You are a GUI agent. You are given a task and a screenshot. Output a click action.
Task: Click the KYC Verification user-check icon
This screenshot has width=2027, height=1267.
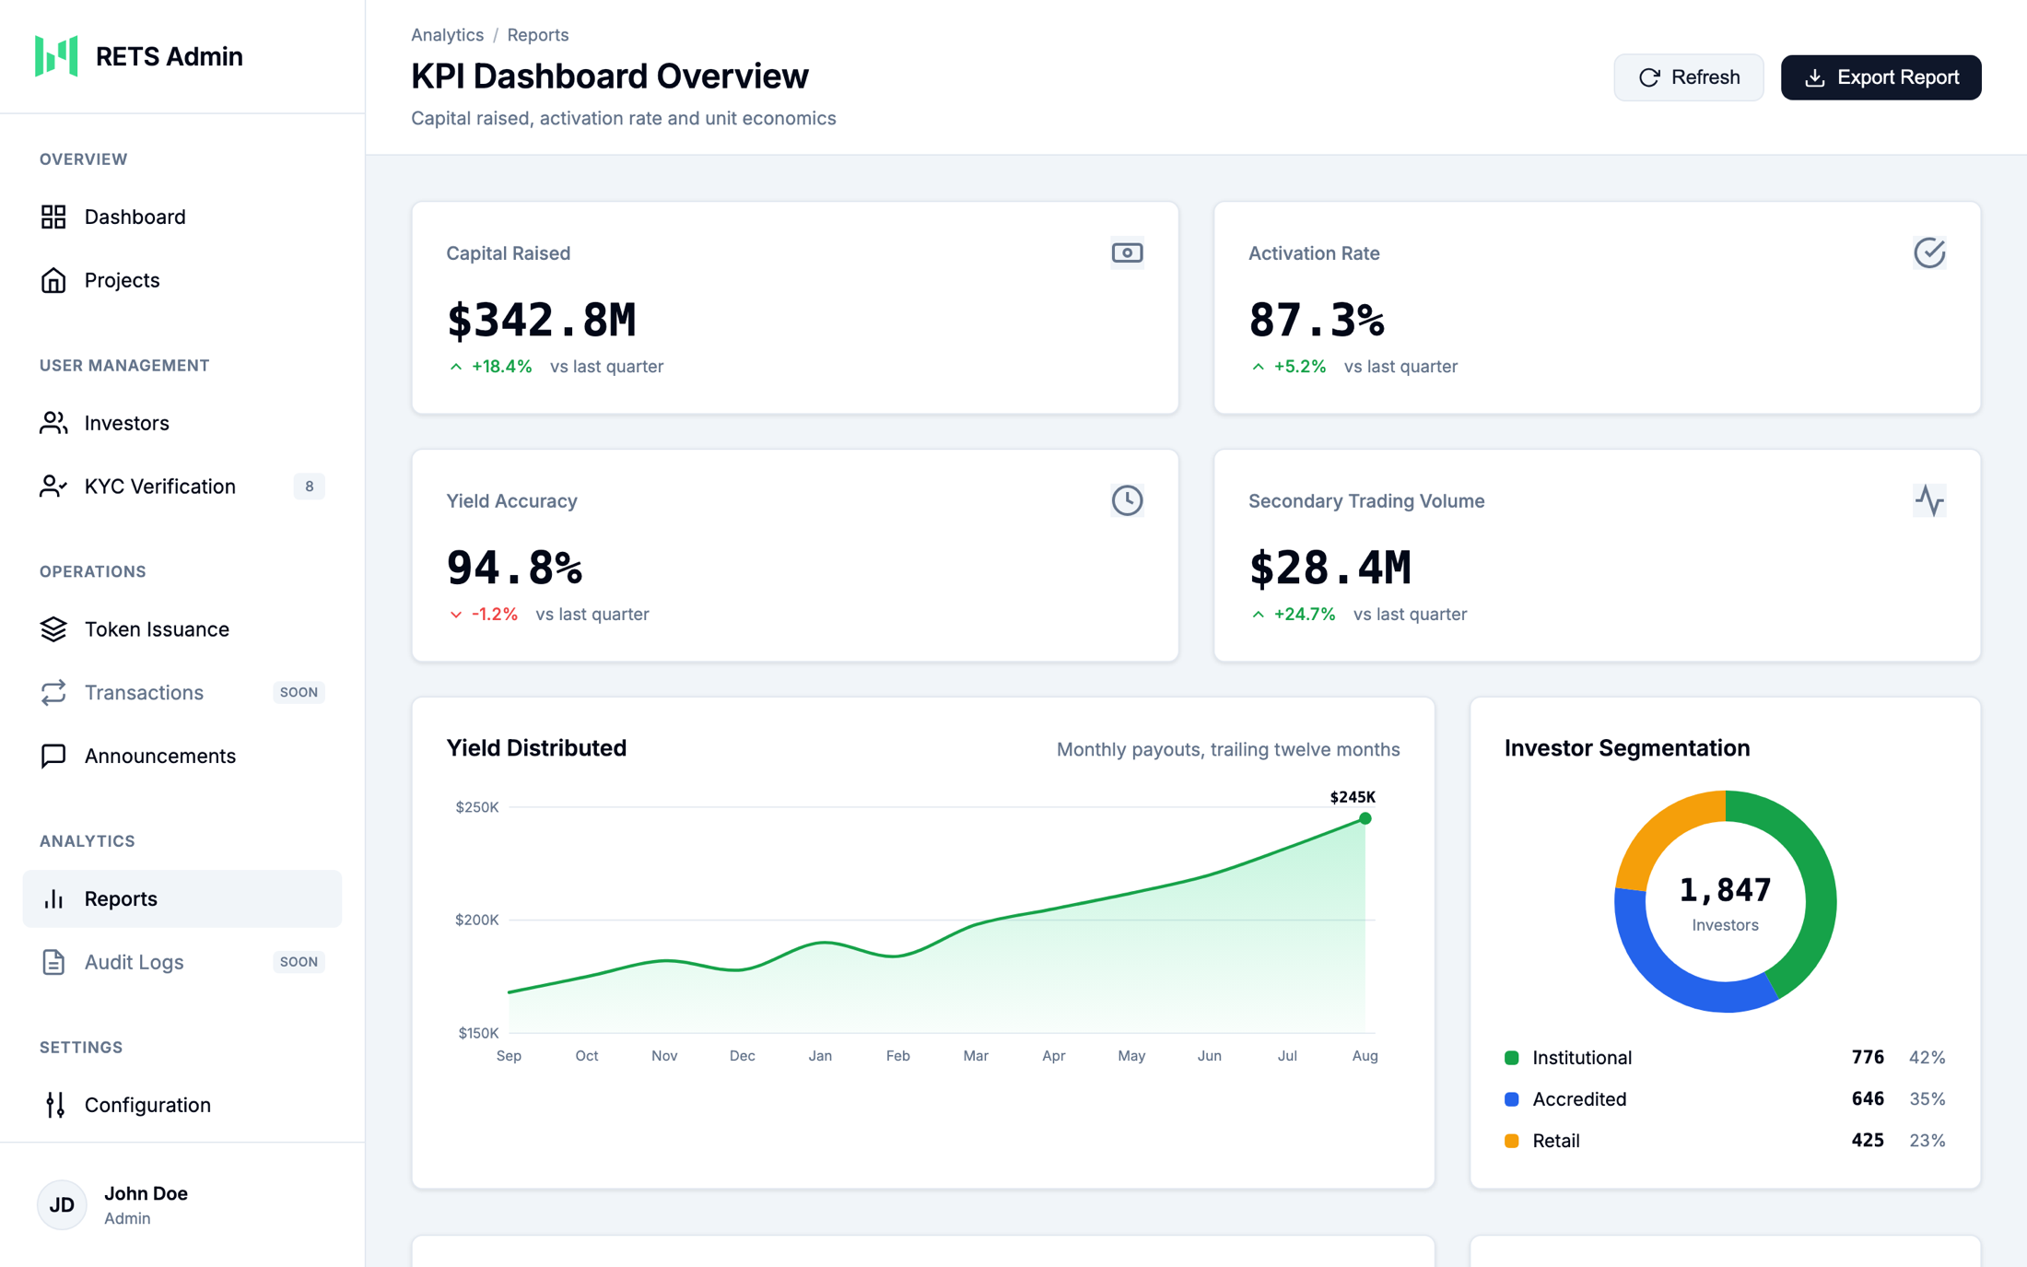click(x=53, y=487)
